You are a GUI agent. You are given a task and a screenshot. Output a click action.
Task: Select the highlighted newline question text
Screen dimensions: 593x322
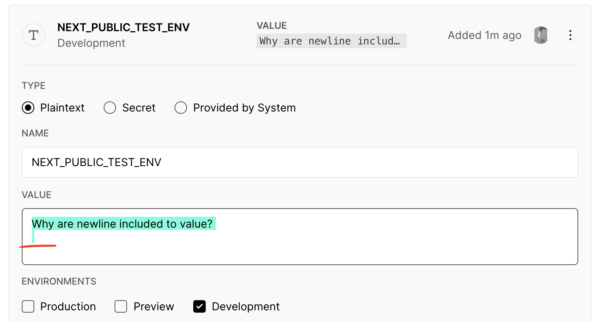coord(122,224)
